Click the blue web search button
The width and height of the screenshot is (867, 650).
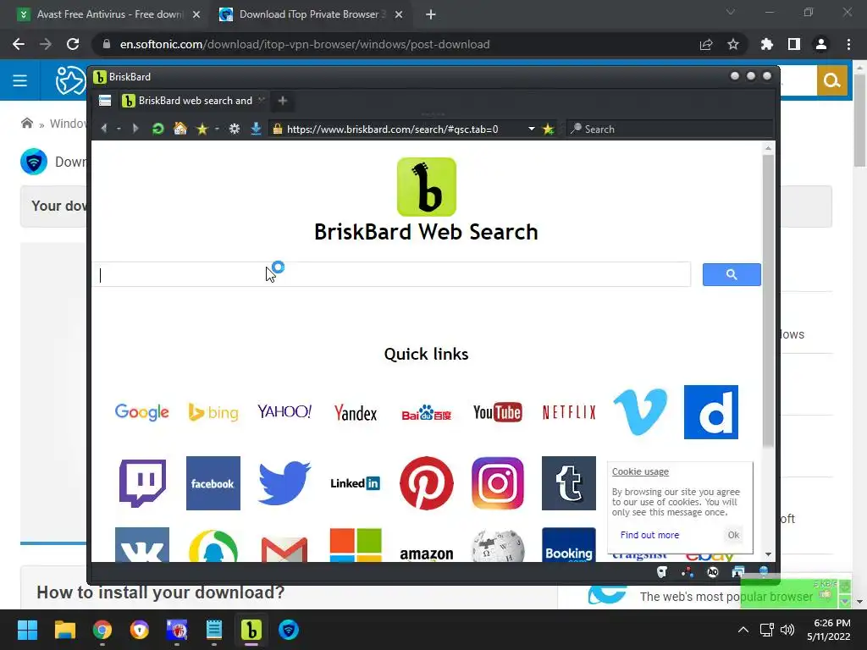pos(732,274)
